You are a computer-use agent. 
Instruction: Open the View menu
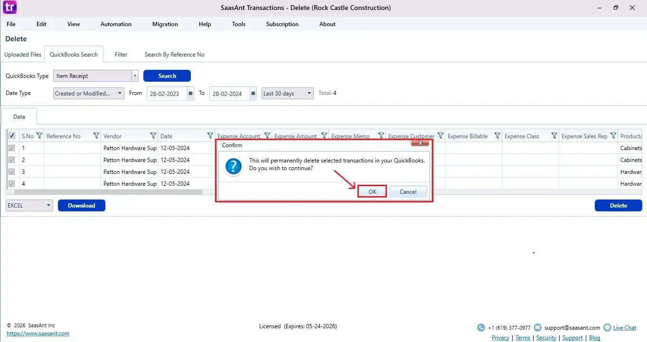click(74, 24)
